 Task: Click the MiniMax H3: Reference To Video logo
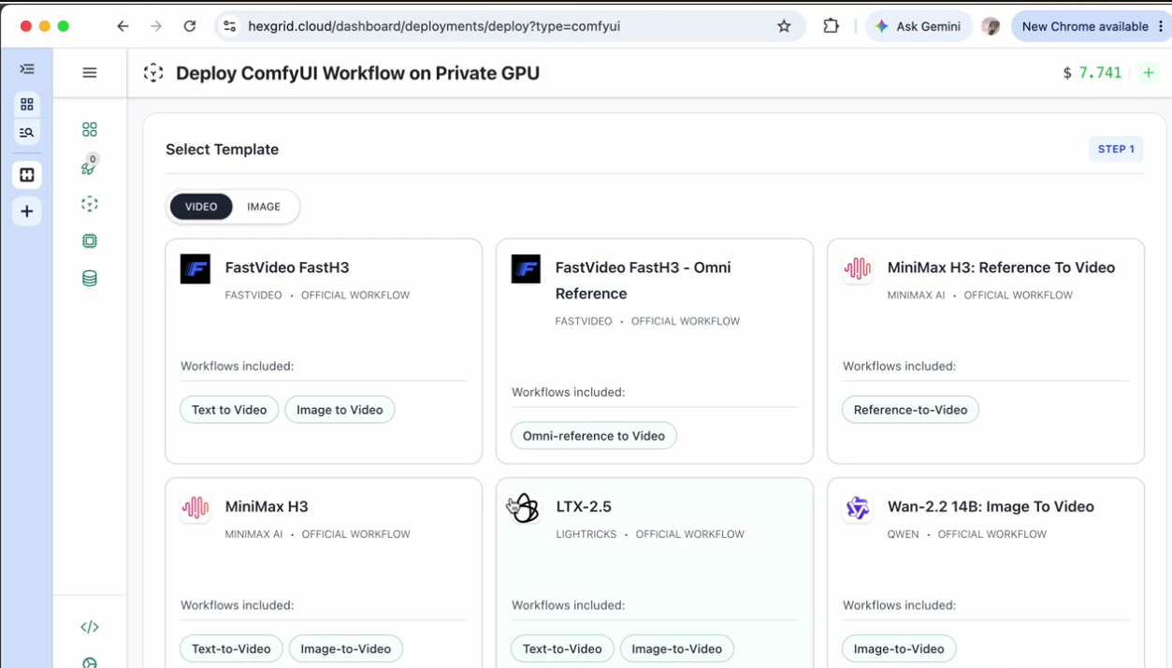[x=858, y=269]
